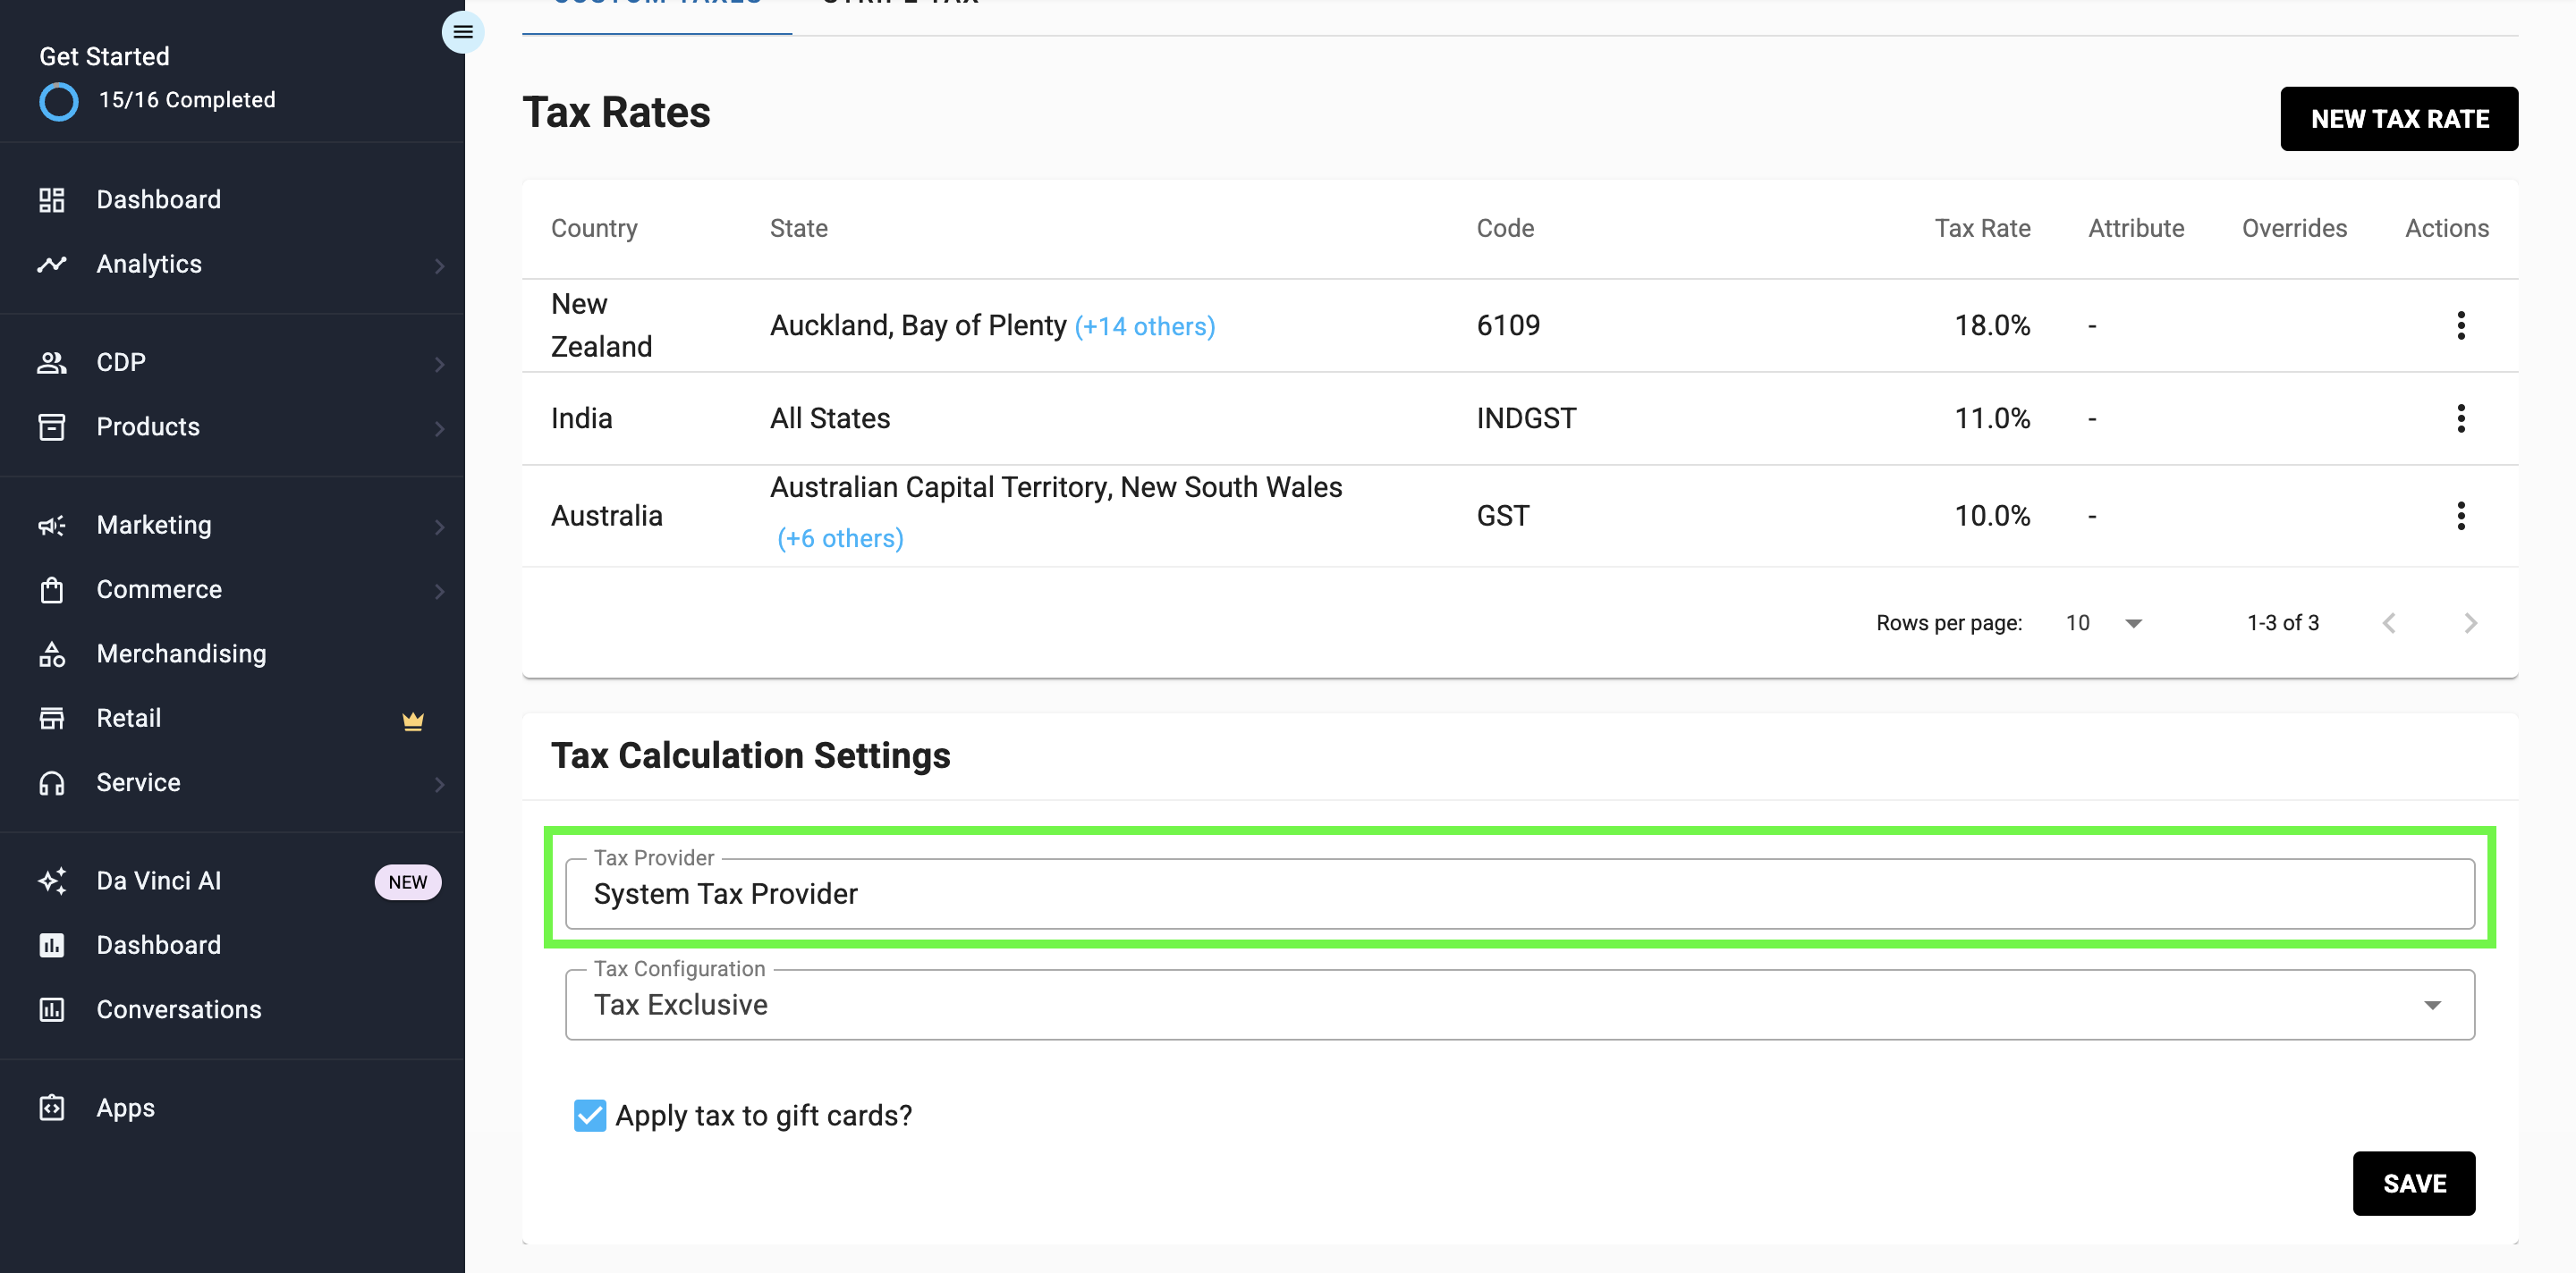Open the Rows per page dropdown
Viewport: 2576px width, 1273px height.
(x=2104, y=622)
